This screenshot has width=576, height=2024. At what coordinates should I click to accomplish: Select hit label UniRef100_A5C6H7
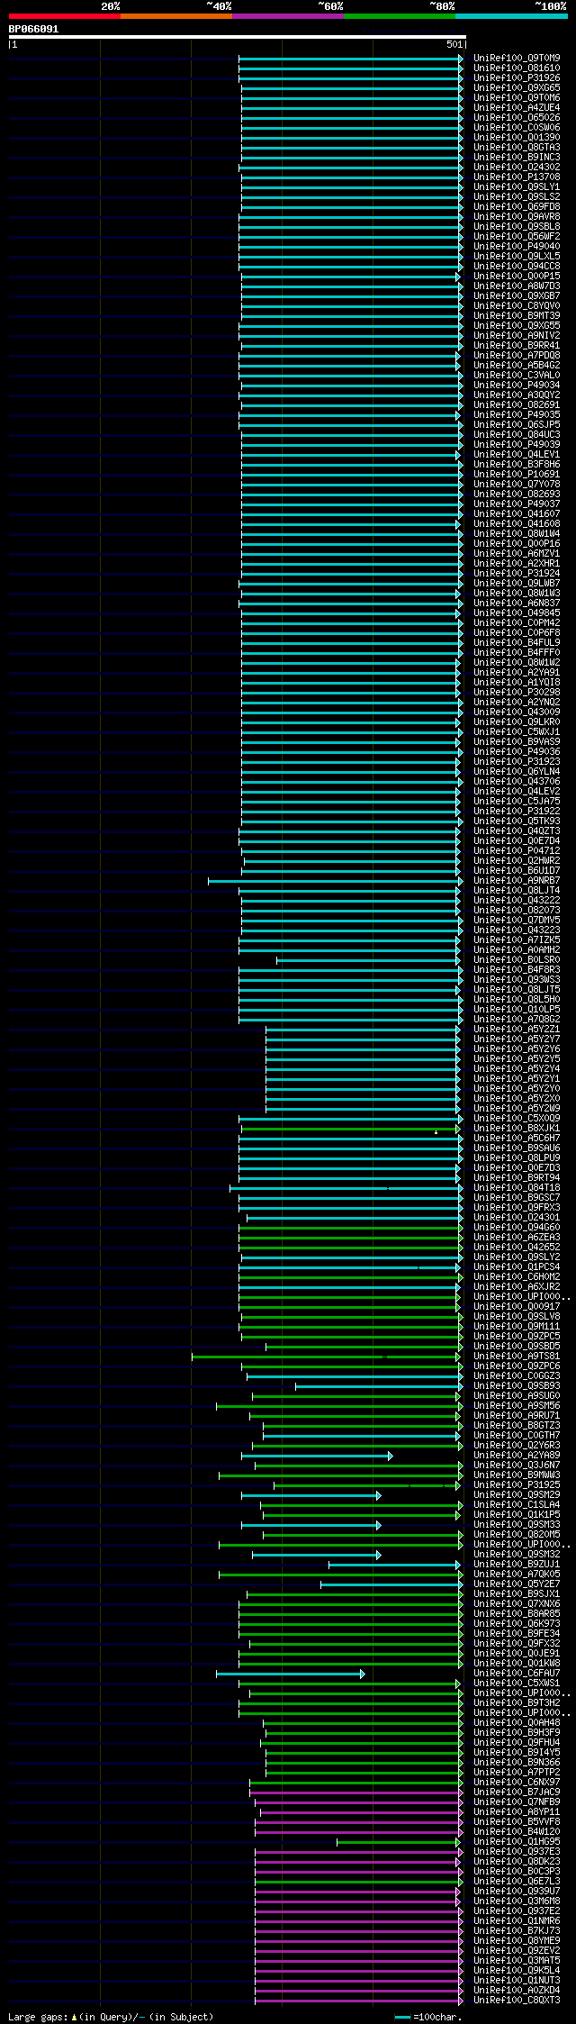(517, 1138)
